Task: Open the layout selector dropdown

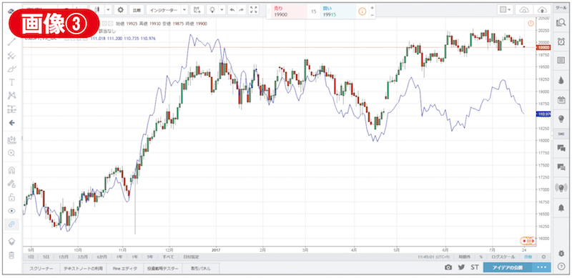Action: [506, 9]
